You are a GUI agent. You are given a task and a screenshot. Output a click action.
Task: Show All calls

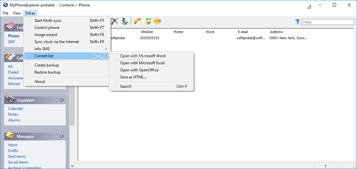pyautogui.click(x=10, y=66)
